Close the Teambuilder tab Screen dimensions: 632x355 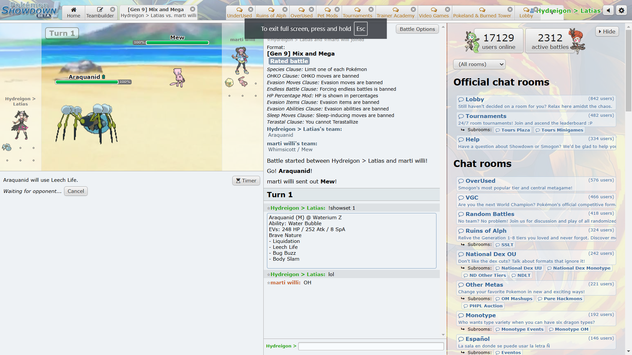113,10
